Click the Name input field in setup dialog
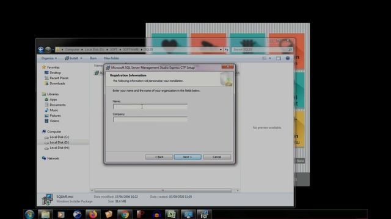 (150, 106)
